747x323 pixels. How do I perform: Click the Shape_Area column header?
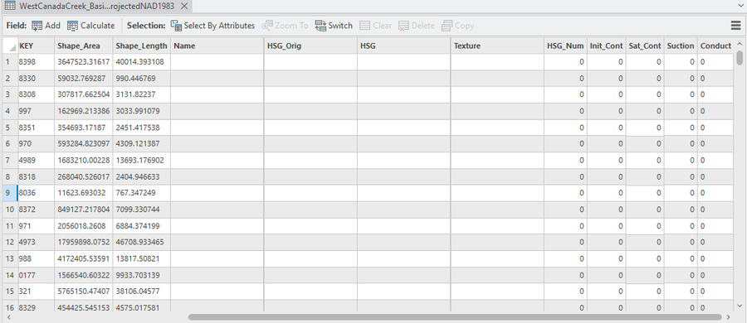(x=83, y=46)
